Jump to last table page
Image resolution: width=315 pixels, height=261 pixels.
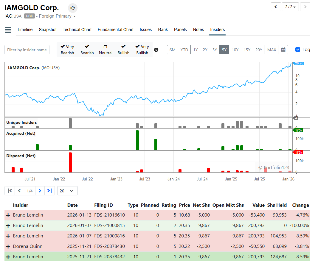(50, 191)
